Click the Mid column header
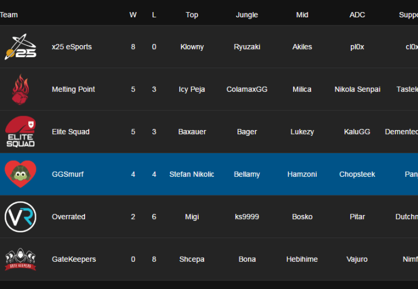Viewport: 418px width, 289px height. [x=302, y=15]
